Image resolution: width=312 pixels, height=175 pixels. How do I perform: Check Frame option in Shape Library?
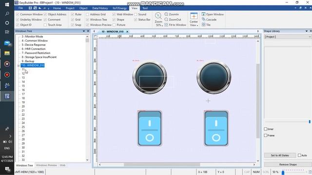pyautogui.click(x=265, y=135)
